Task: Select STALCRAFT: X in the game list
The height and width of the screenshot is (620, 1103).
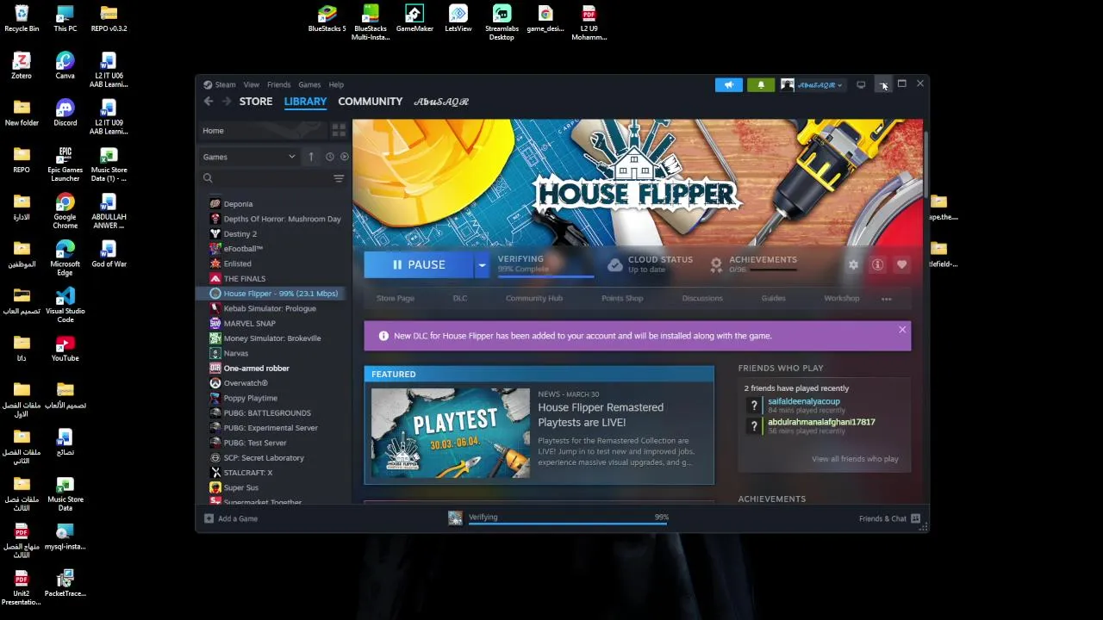Action: 247,473
